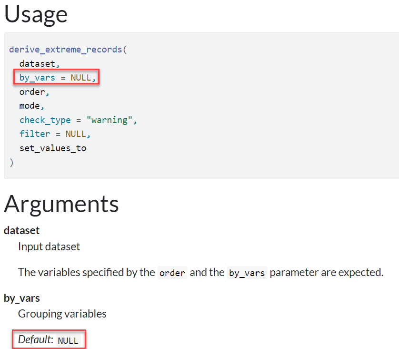Click the "warning" string literal
The width and height of the screenshot is (399, 349).
[x=110, y=120]
